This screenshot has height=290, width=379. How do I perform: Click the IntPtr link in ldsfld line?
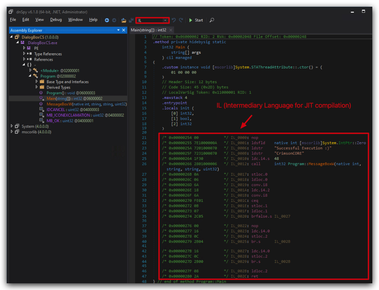click(345, 143)
